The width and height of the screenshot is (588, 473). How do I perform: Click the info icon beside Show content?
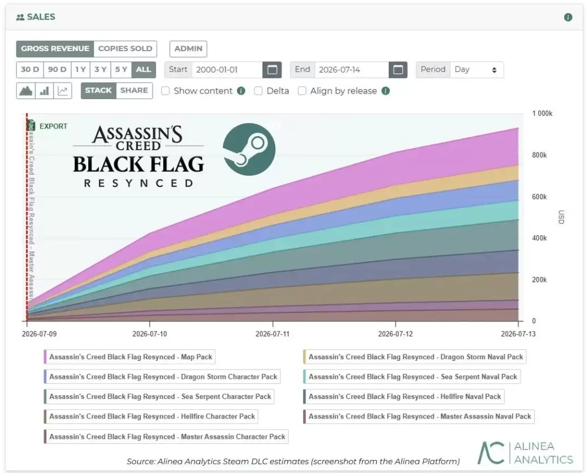241,91
